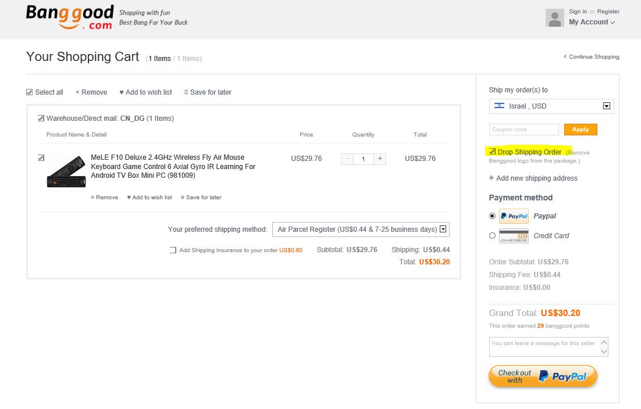Click the orange Apply coupon button
The height and width of the screenshot is (409, 641).
580,130
